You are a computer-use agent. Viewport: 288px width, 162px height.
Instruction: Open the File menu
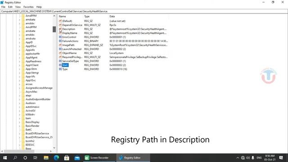[3, 7]
